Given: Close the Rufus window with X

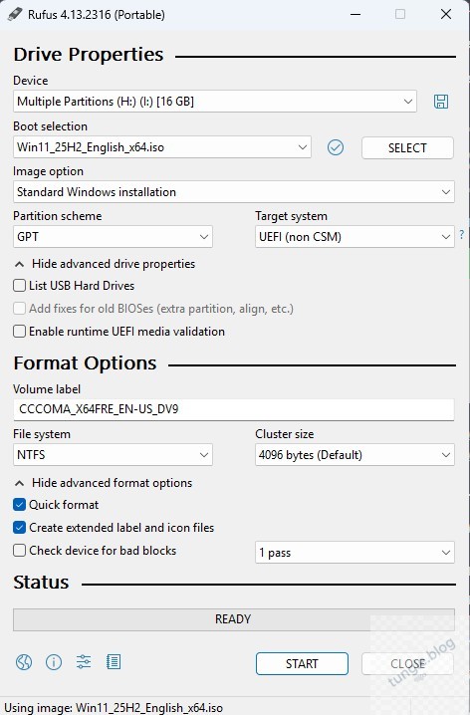Looking at the screenshot, I should [x=446, y=14].
